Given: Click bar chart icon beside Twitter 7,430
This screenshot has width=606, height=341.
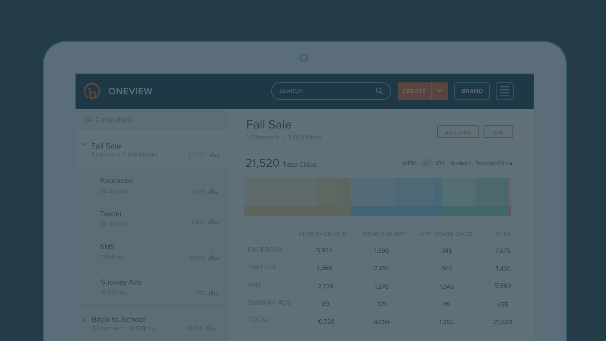Looking at the screenshot, I should point(214,221).
